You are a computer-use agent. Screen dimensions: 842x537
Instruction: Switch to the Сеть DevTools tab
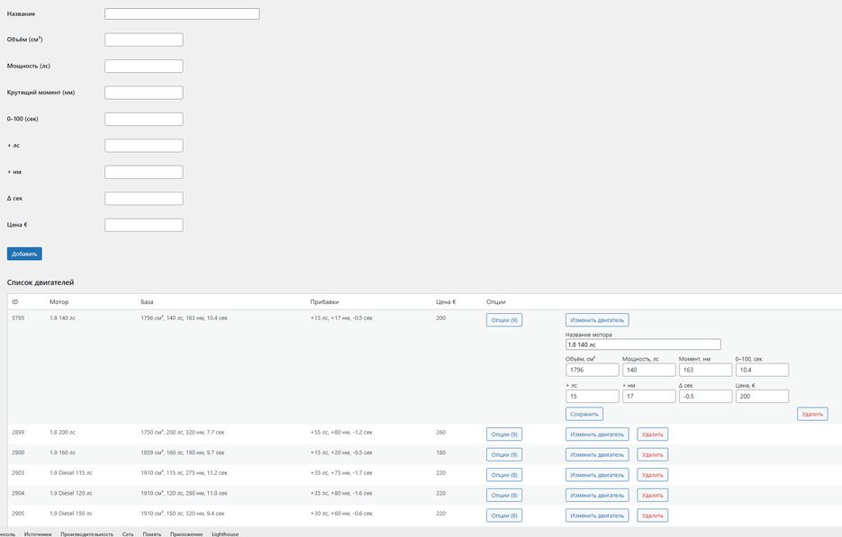pyautogui.click(x=128, y=533)
